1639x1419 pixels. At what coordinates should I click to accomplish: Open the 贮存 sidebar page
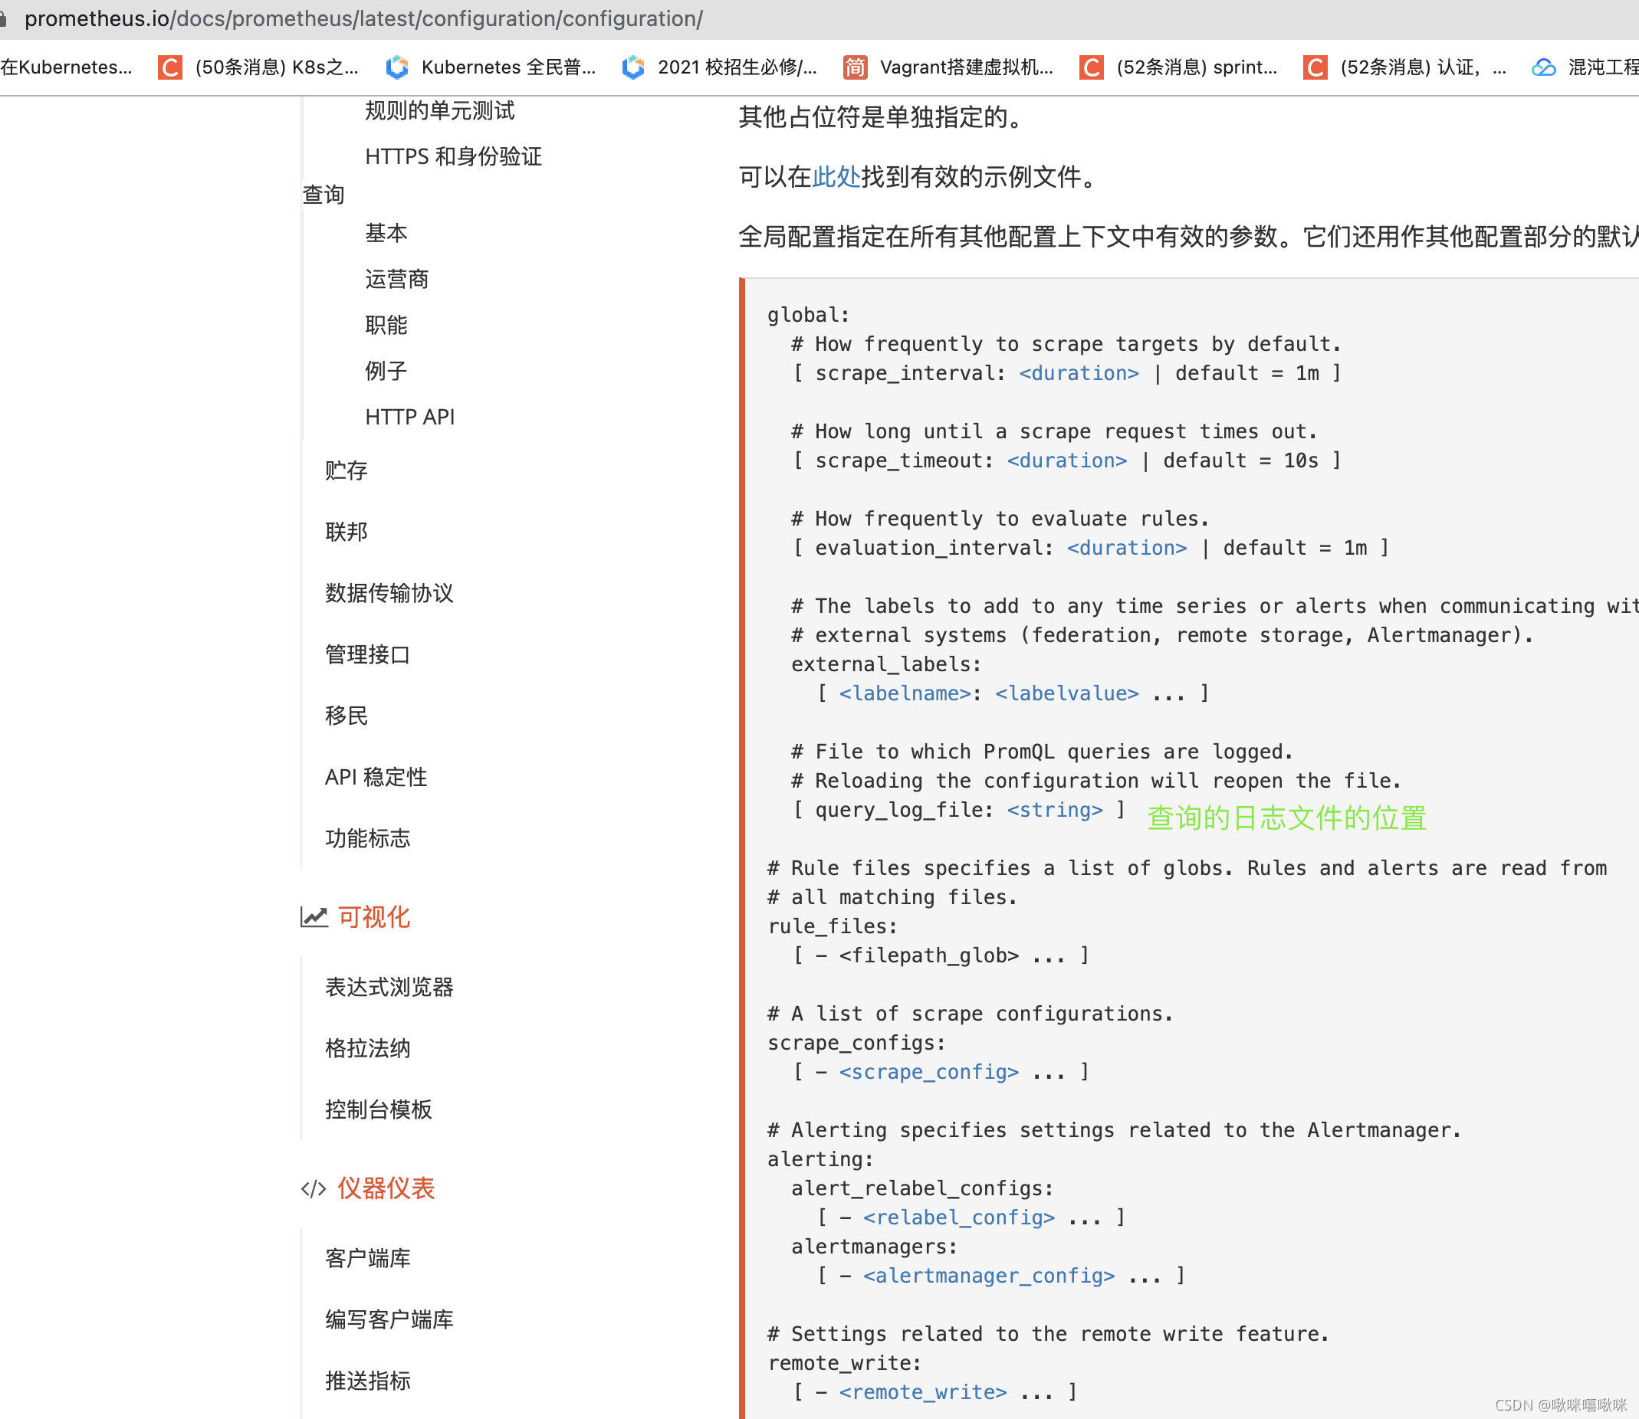tap(347, 471)
